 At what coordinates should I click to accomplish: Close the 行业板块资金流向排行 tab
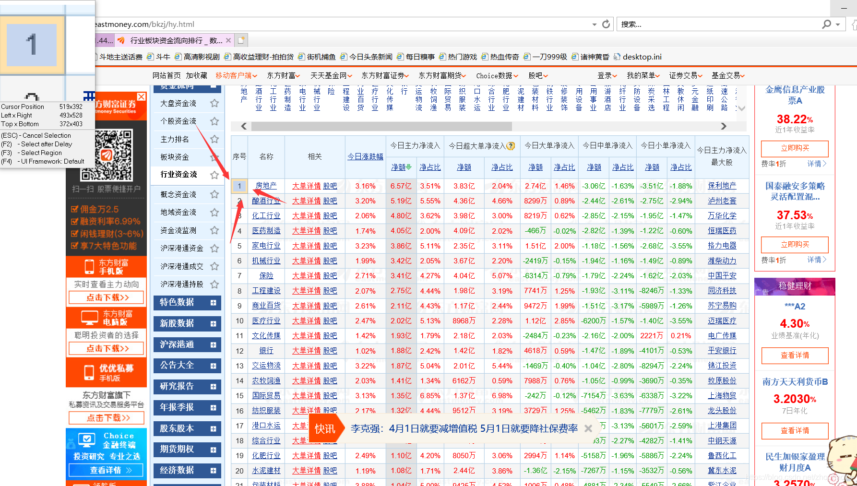pos(228,40)
